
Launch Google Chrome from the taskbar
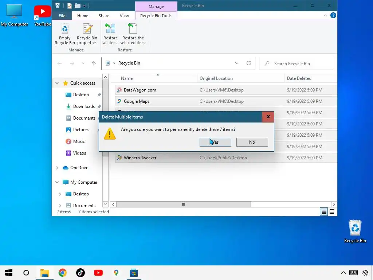pos(63,273)
